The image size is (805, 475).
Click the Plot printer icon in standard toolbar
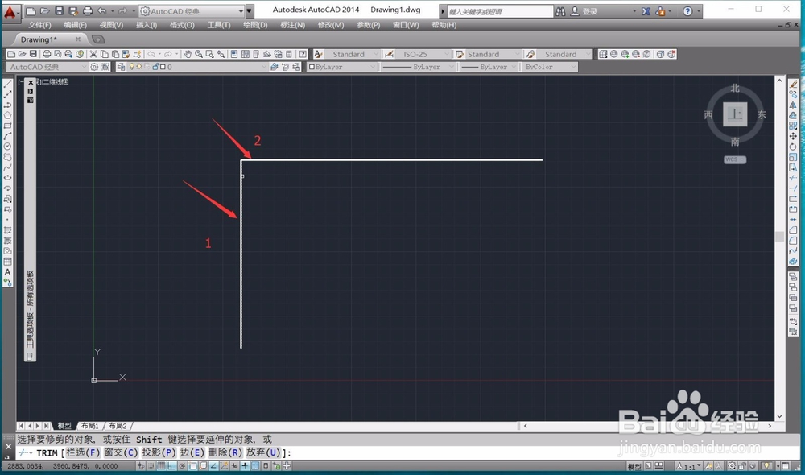pos(47,54)
